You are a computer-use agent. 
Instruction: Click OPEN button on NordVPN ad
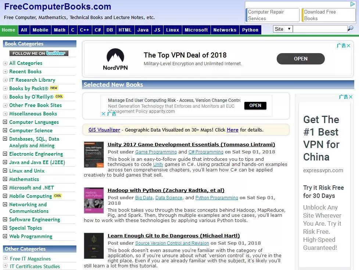click(x=301, y=59)
